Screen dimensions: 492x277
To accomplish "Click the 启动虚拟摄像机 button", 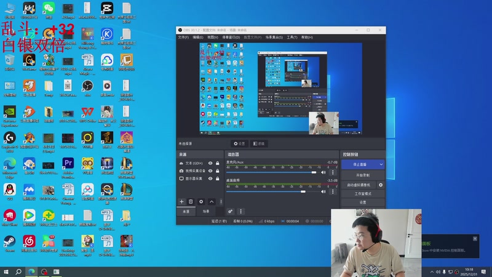I will coord(359,185).
